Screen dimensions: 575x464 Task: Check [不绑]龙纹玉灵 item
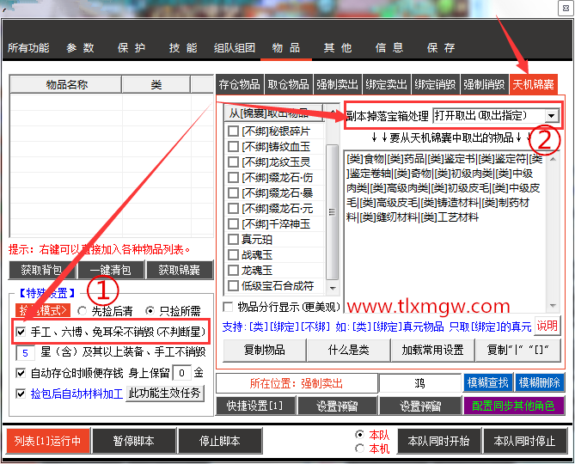click(x=233, y=162)
